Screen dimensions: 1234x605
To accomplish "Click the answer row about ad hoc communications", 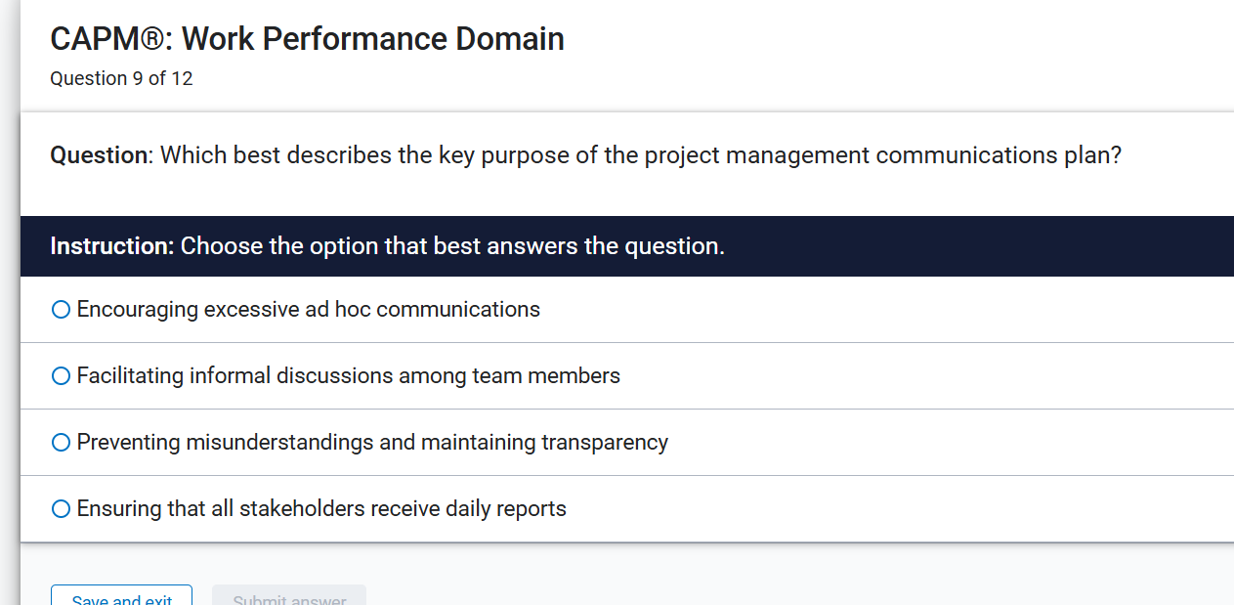I will click(x=308, y=309).
